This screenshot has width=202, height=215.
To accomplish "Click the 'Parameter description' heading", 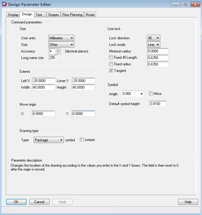I will click(26, 160).
